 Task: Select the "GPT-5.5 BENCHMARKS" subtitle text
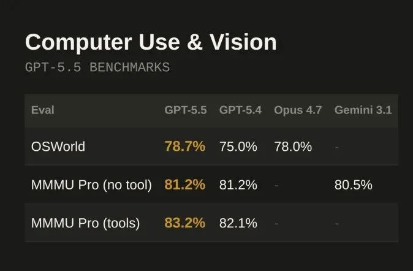97,67
